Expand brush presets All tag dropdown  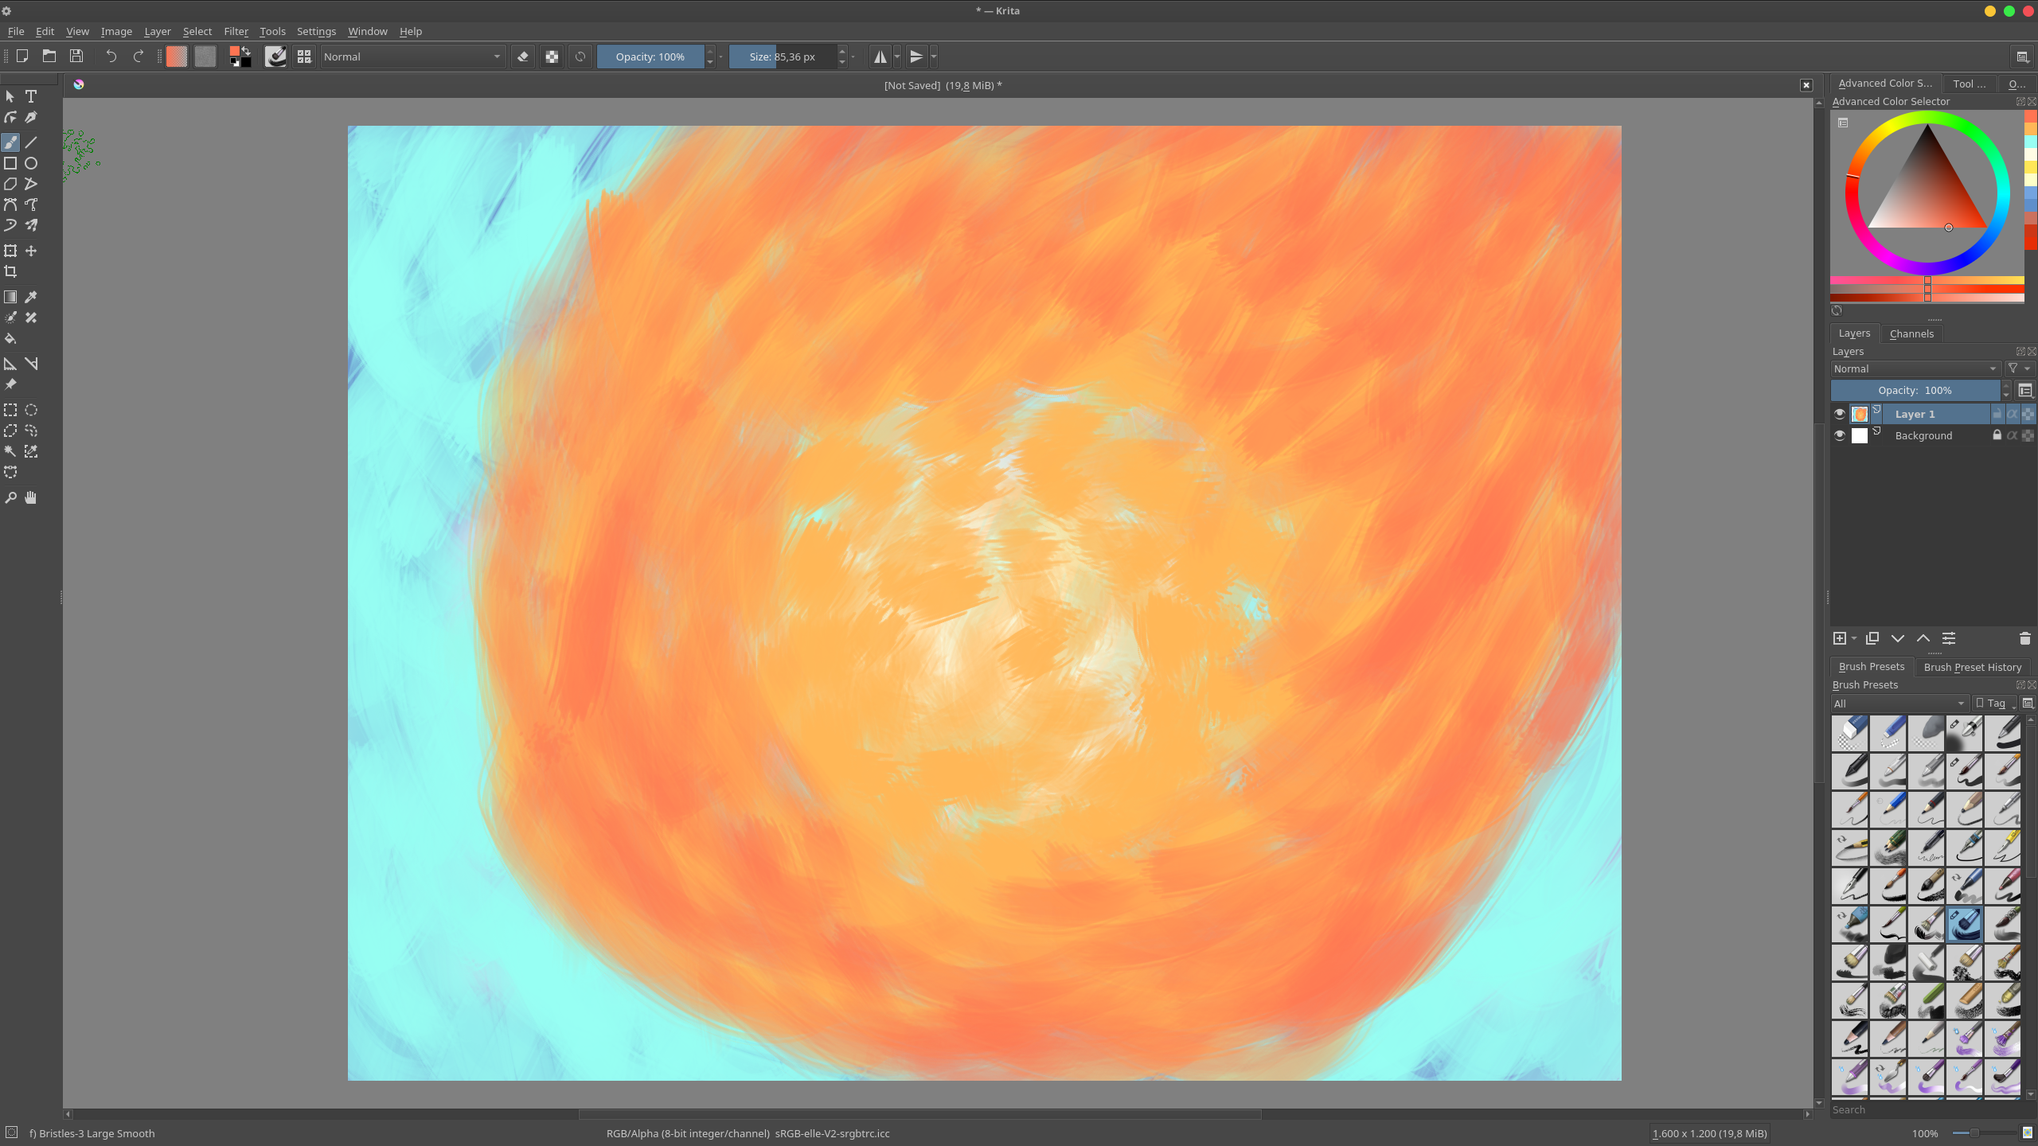pos(1899,704)
